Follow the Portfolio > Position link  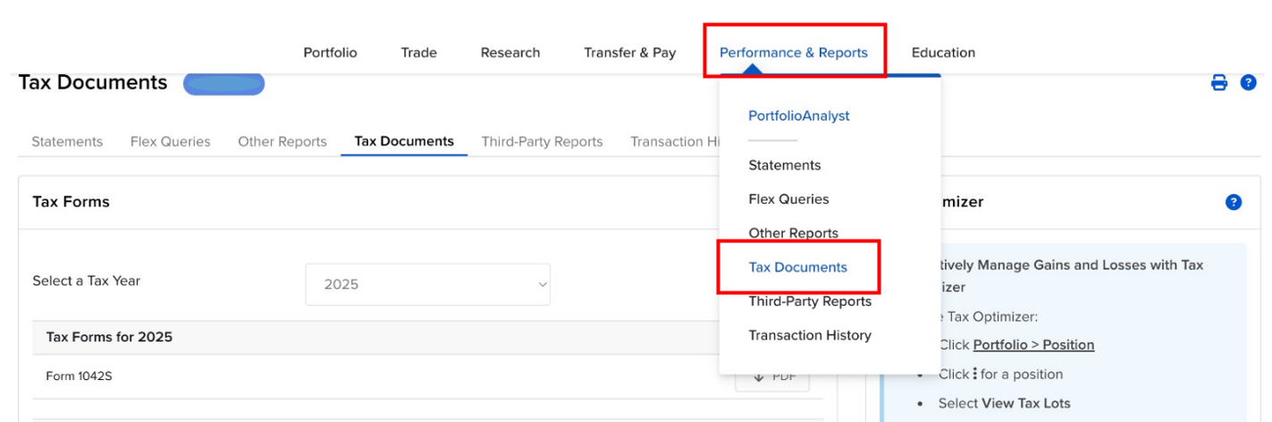point(1033,344)
